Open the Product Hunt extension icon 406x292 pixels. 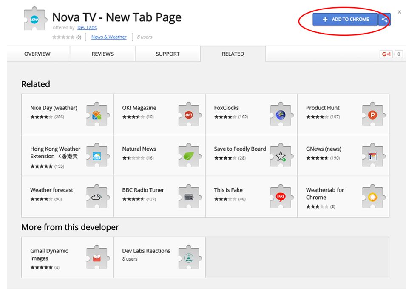coord(374,114)
